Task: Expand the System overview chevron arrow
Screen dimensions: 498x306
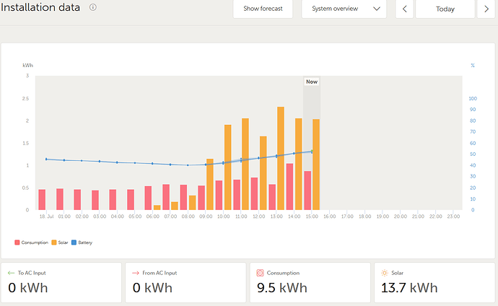Action: 377,9
